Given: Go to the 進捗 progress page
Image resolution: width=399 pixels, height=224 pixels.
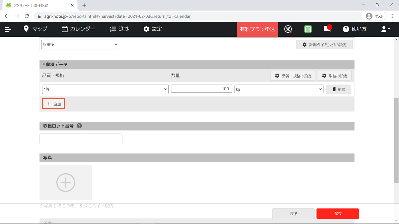Looking at the screenshot, I should coord(119,29).
